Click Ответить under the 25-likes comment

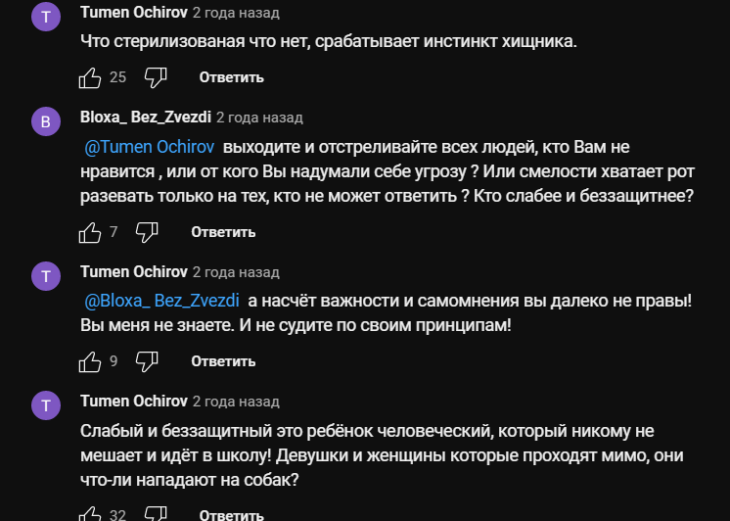231,77
